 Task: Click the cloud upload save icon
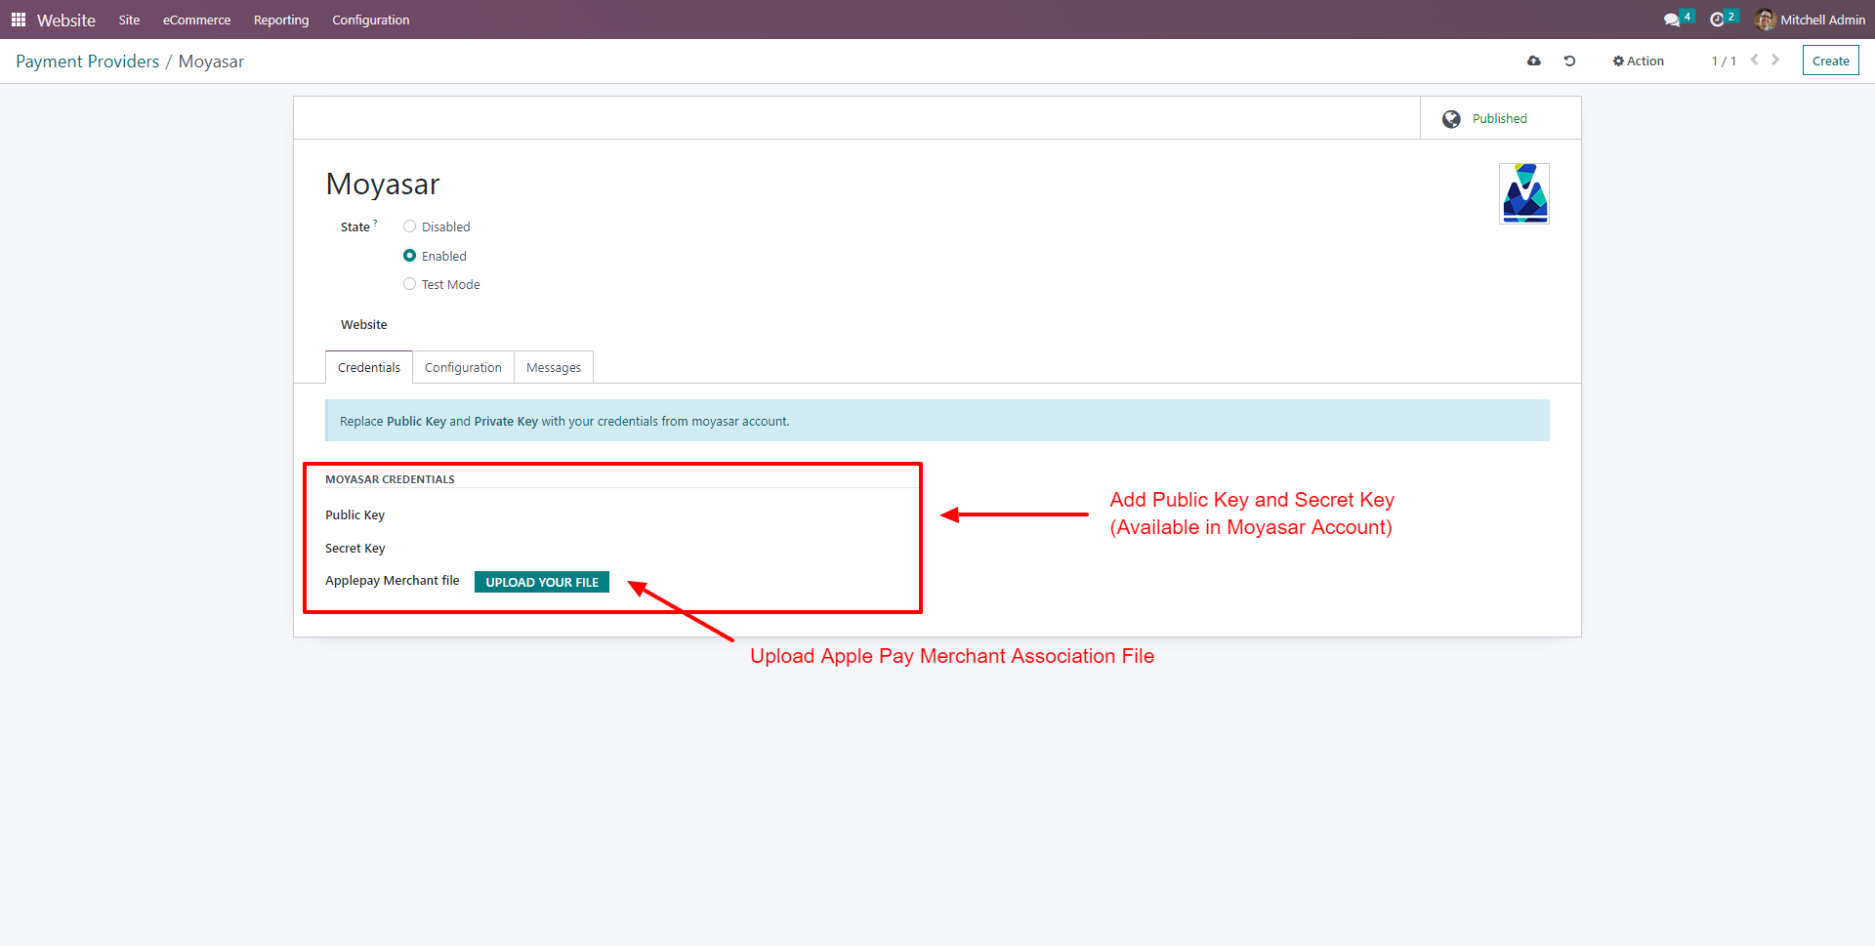point(1534,61)
